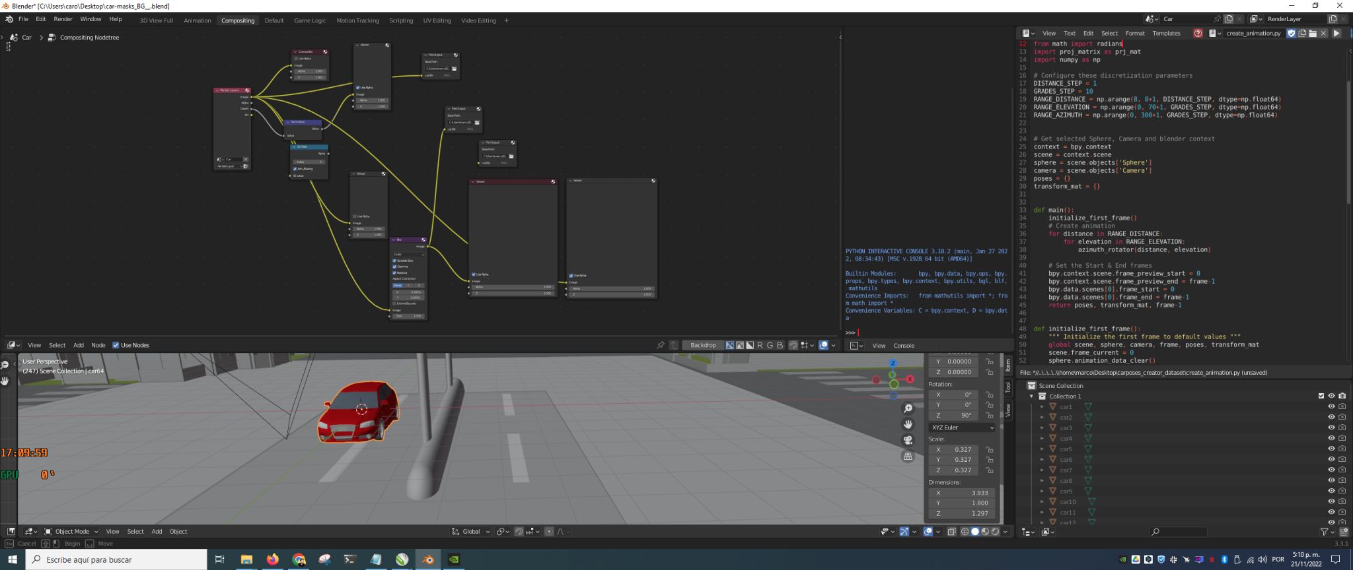1353x570 pixels.
Task: Uncheck Collection 1 exclude checkbox
Action: [1321, 396]
